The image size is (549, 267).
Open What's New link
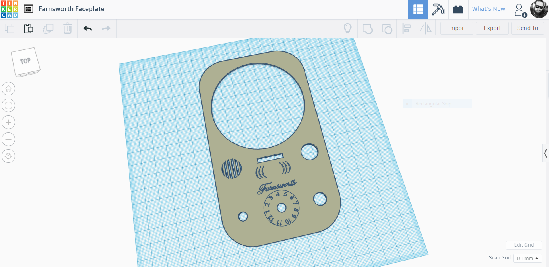click(489, 9)
